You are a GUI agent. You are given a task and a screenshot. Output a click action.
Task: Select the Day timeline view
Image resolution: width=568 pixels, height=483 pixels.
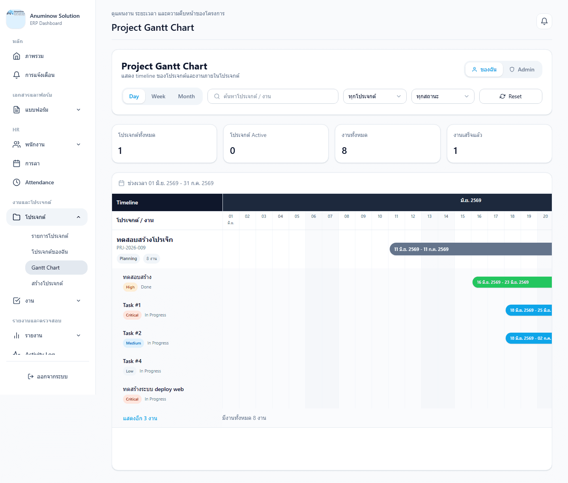(134, 96)
